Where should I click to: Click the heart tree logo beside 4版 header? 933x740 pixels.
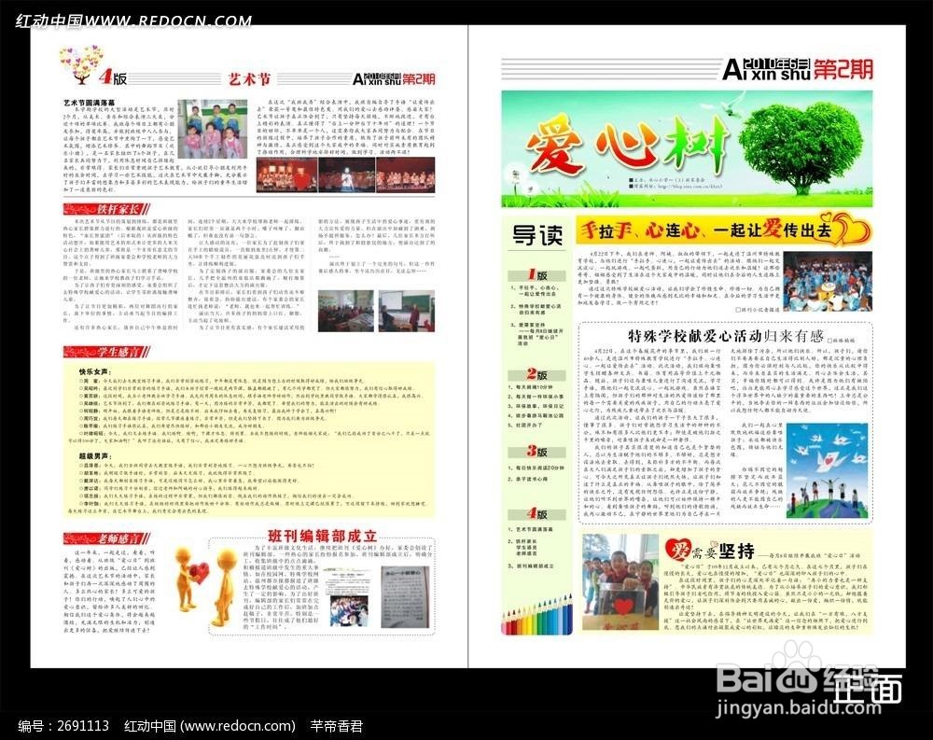[81, 64]
